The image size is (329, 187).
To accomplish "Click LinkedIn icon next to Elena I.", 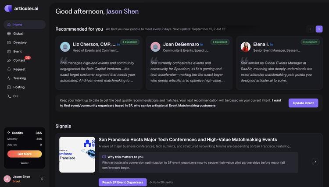I will tap(271, 44).
